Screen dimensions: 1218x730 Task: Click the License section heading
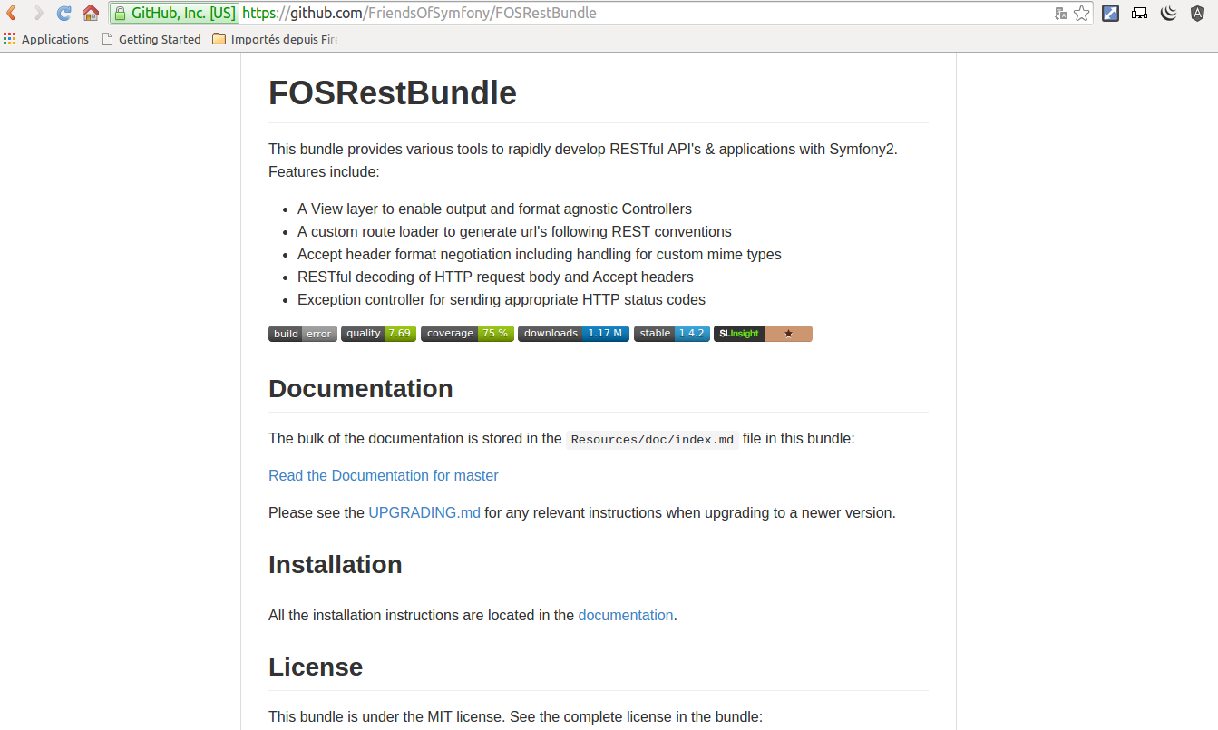point(316,667)
